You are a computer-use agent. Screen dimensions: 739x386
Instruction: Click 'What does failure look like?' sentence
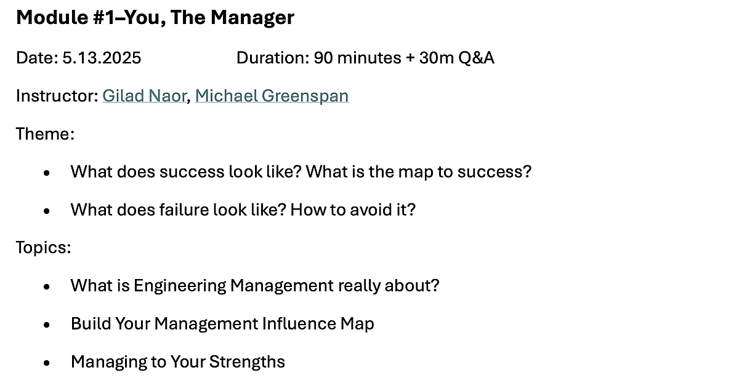(179, 210)
